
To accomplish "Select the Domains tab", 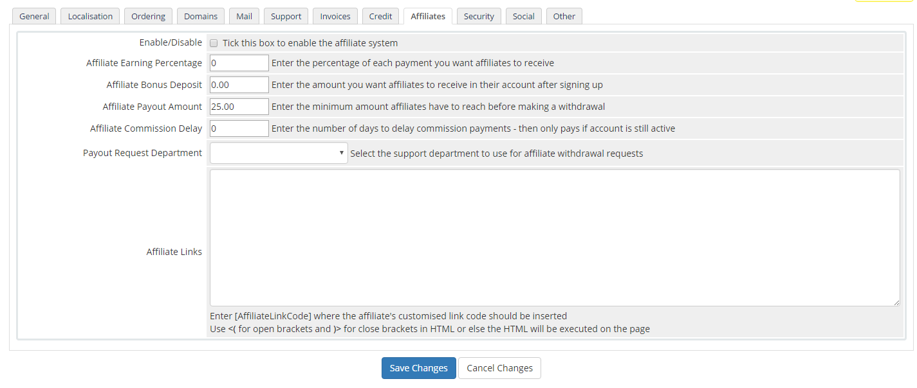I will pos(200,16).
